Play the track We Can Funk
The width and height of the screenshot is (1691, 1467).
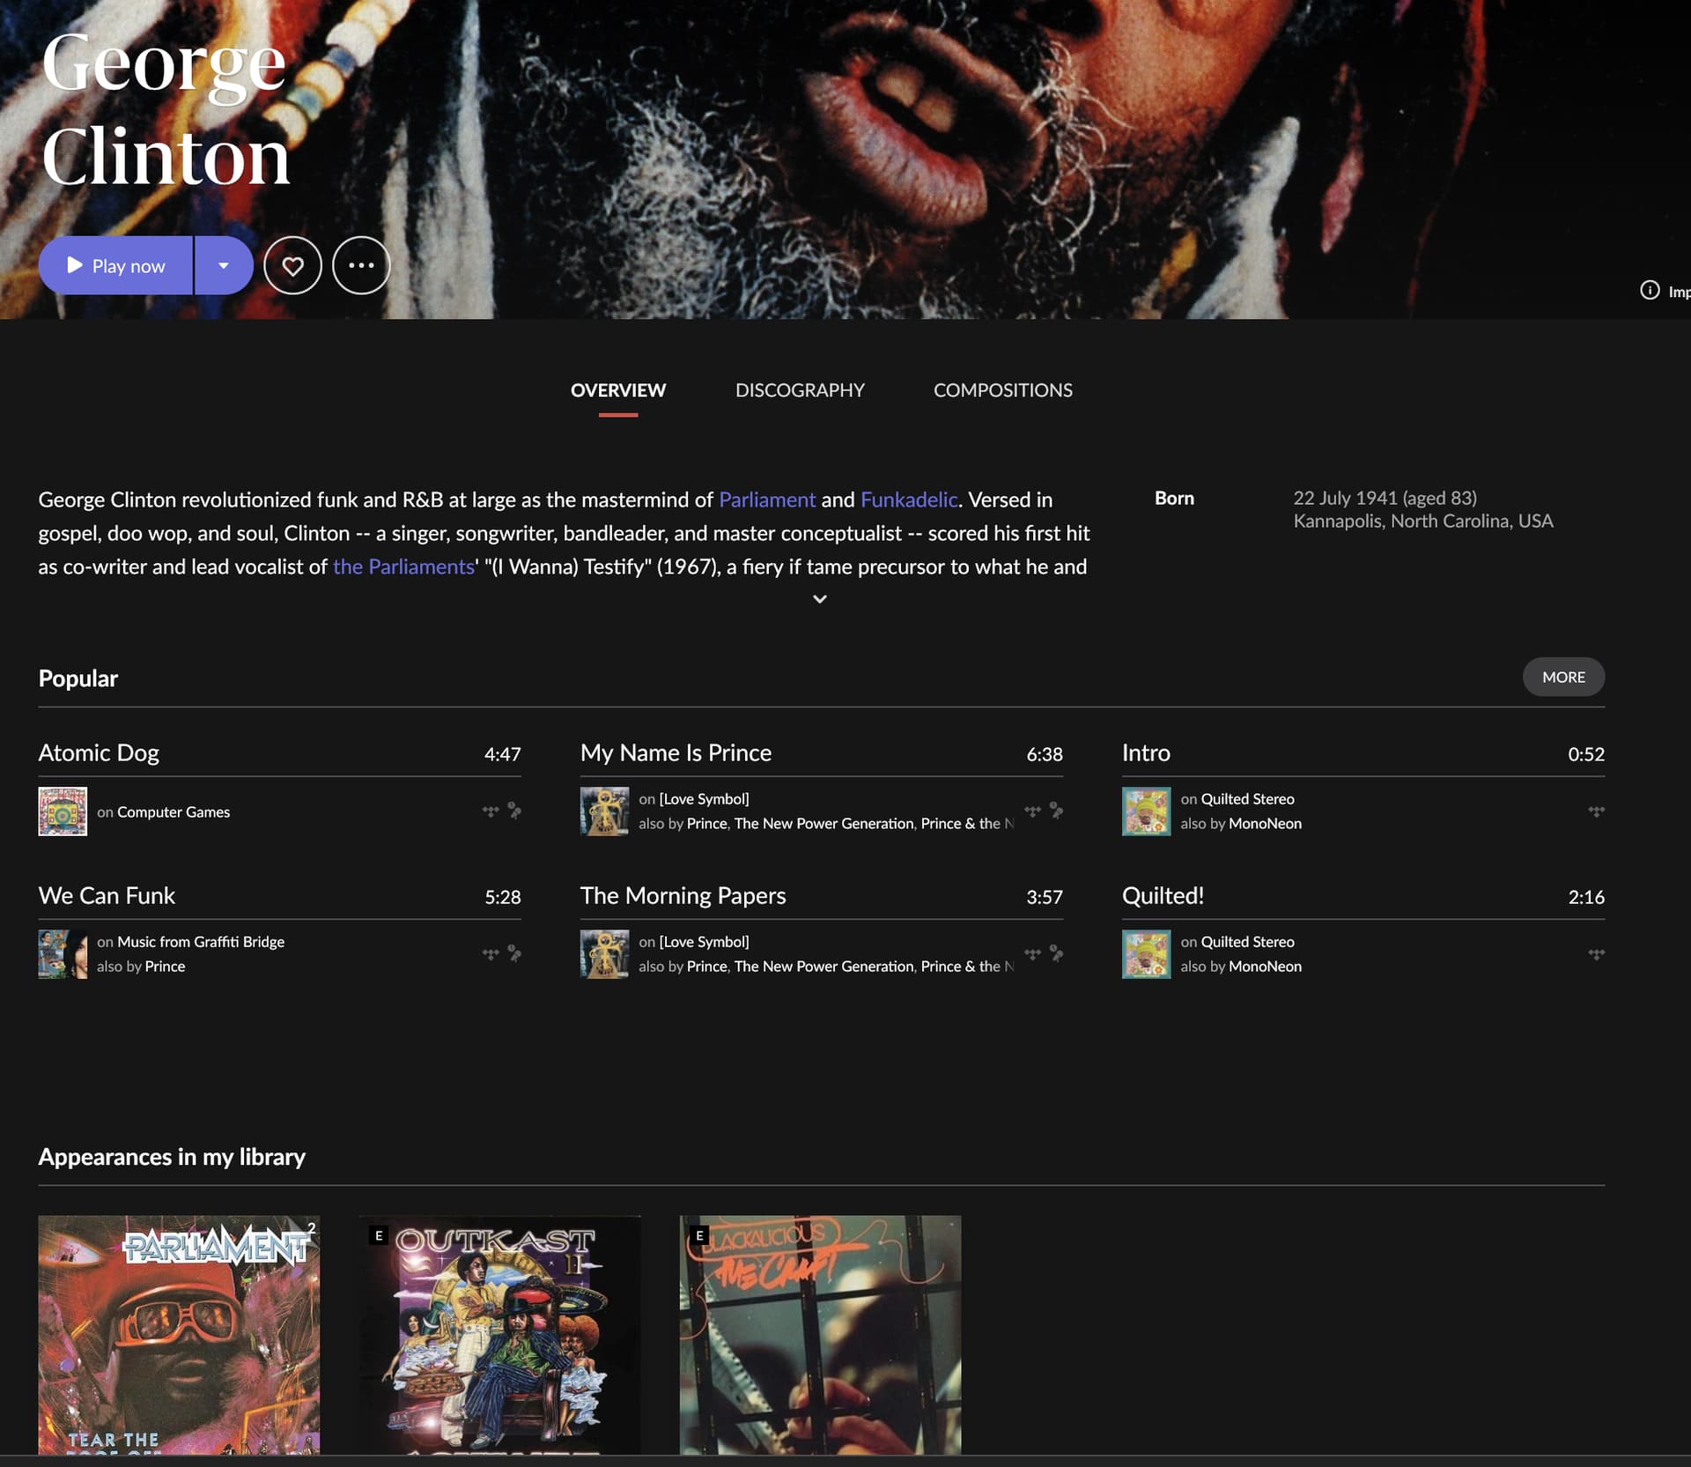107,896
